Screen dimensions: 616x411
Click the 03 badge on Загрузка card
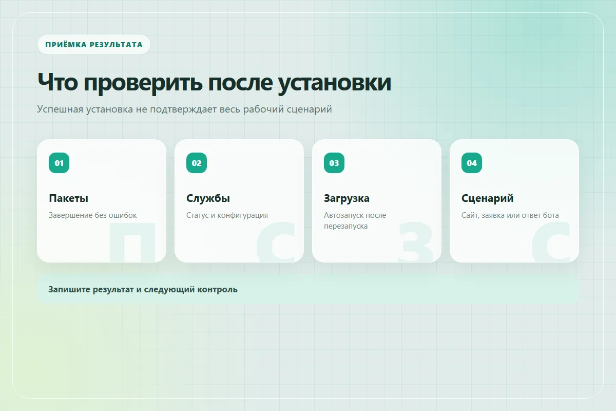pyautogui.click(x=334, y=163)
